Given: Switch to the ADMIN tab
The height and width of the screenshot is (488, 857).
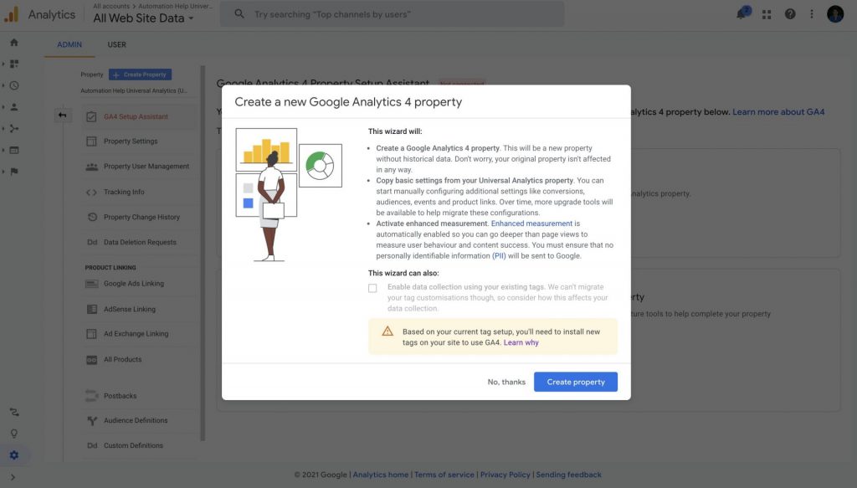Looking at the screenshot, I should click(69, 45).
